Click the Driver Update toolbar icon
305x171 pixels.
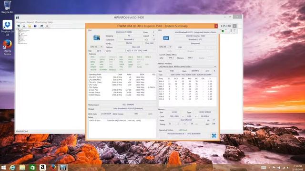tap(41, 26)
